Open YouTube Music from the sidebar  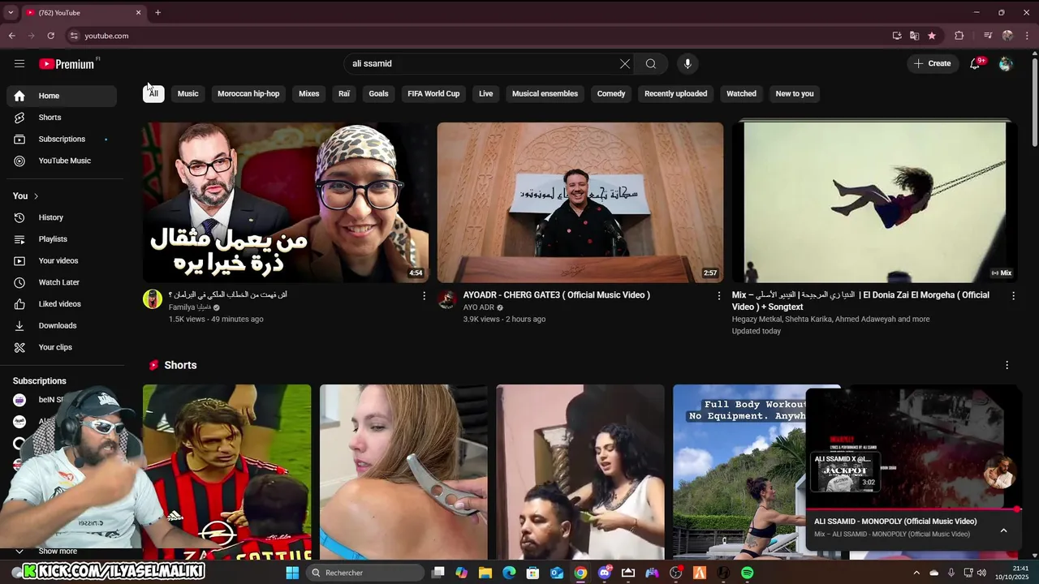(x=62, y=161)
